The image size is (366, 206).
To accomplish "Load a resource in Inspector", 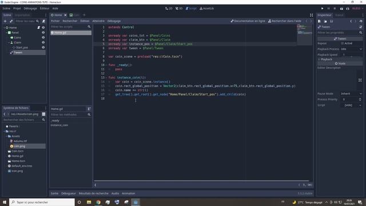I will (325, 21).
